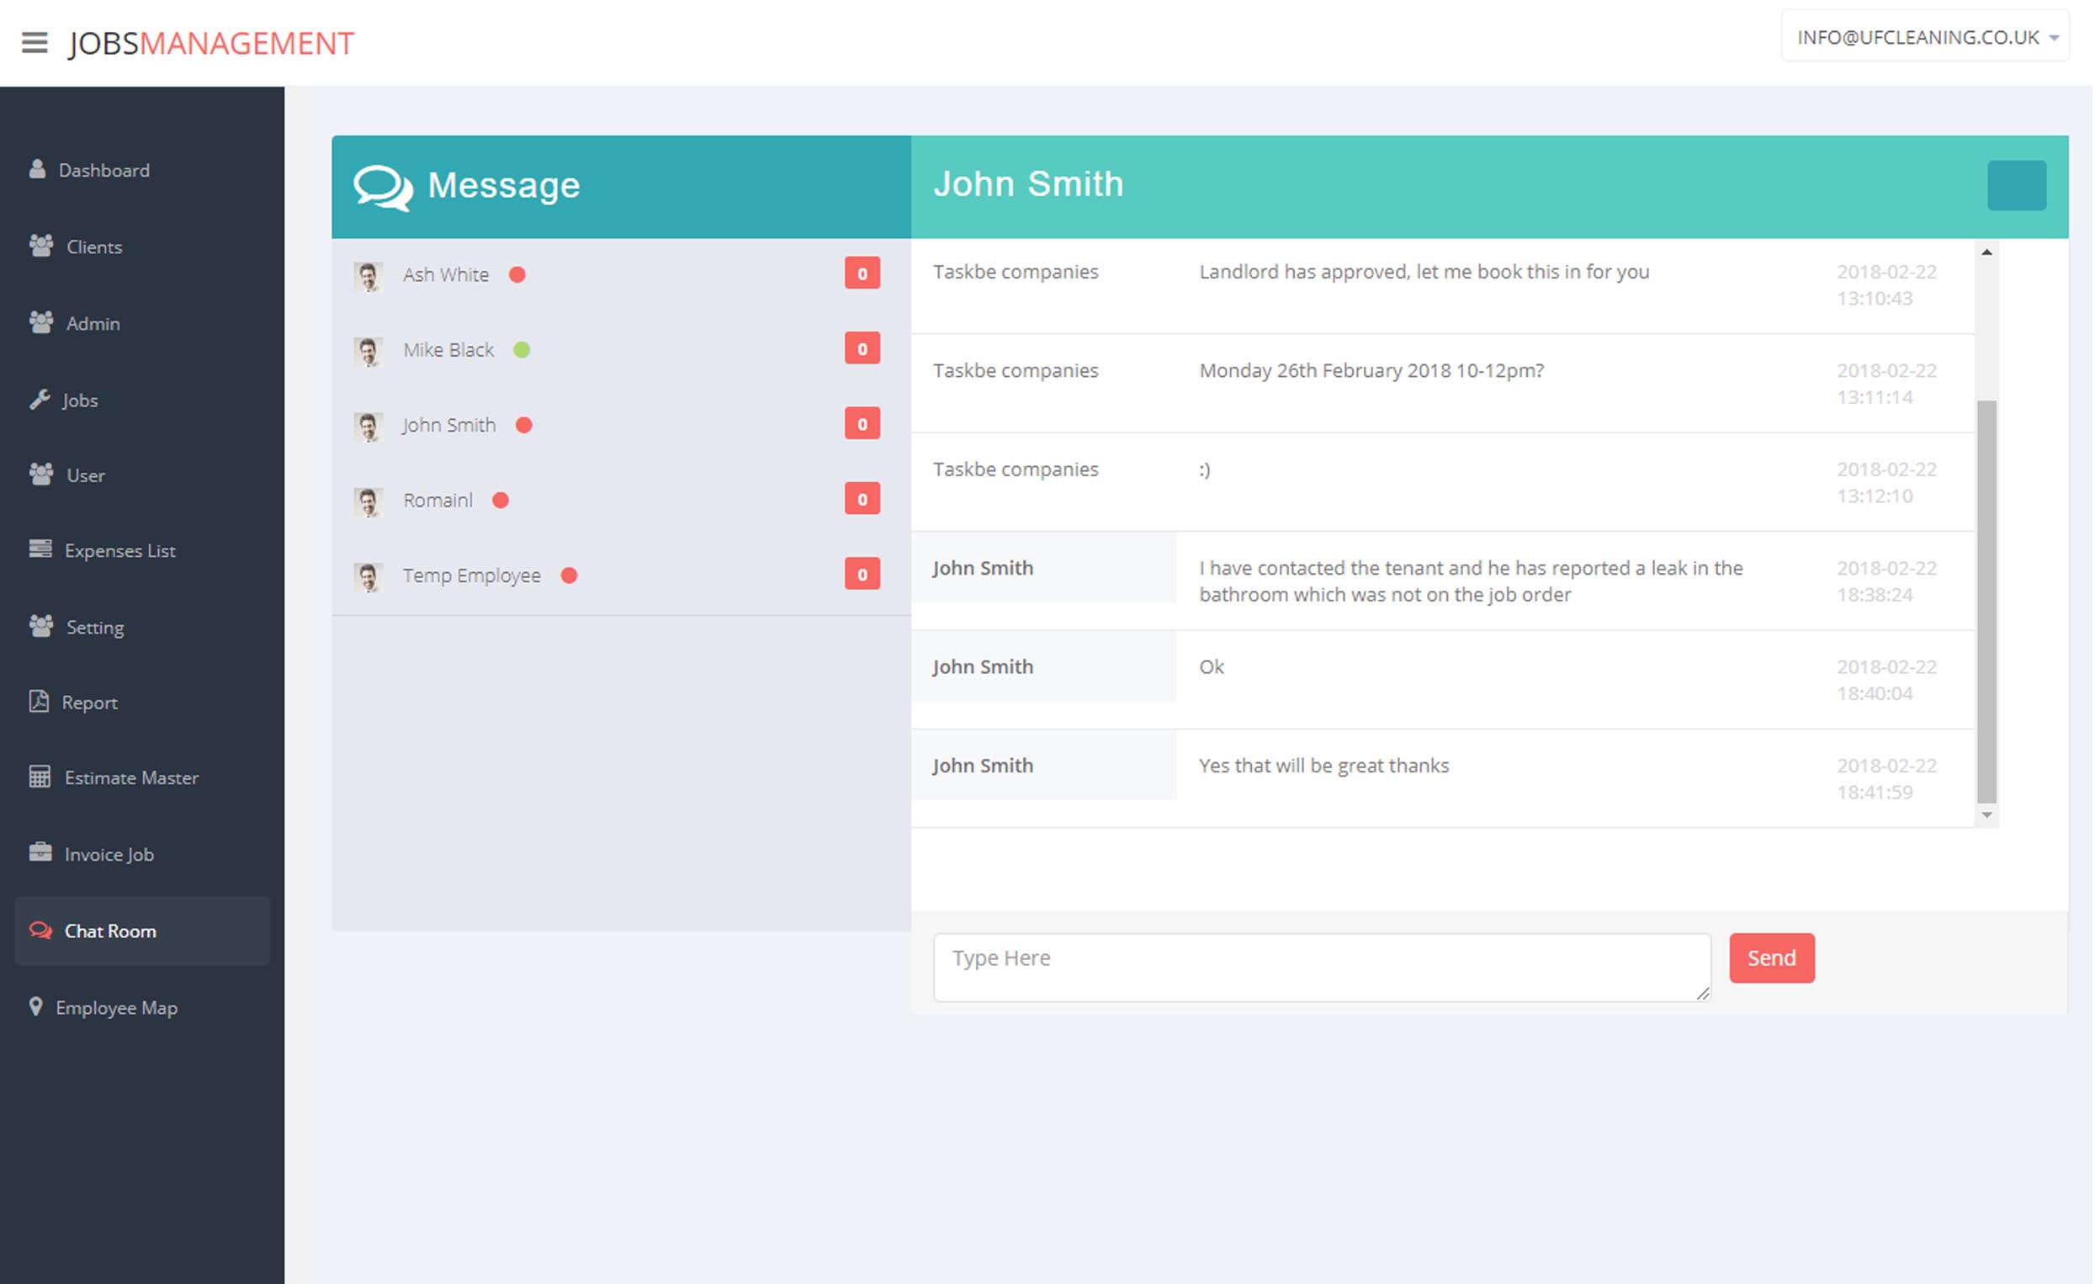This screenshot has width=2095, height=1284.
Task: Open the Clients menu item
Action: tap(93, 247)
